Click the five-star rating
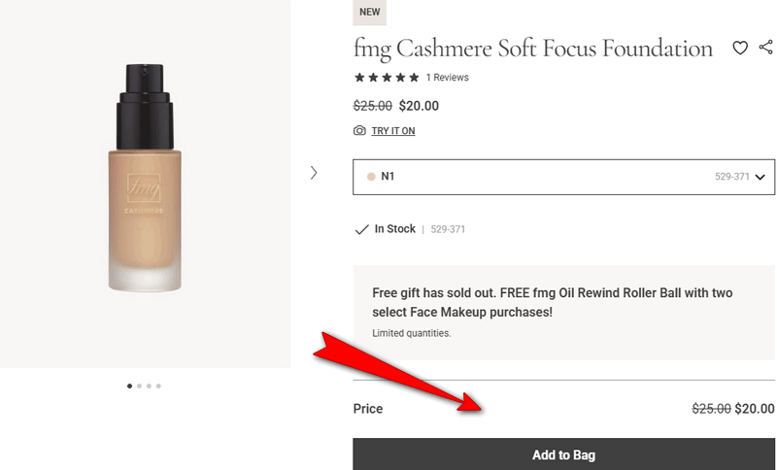777x470 pixels. pyautogui.click(x=387, y=78)
